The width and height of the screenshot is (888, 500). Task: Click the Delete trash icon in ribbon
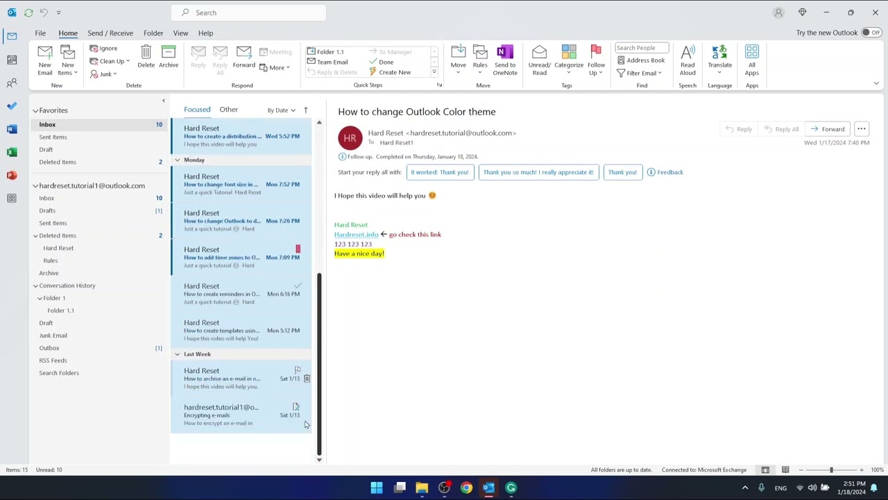point(146,53)
